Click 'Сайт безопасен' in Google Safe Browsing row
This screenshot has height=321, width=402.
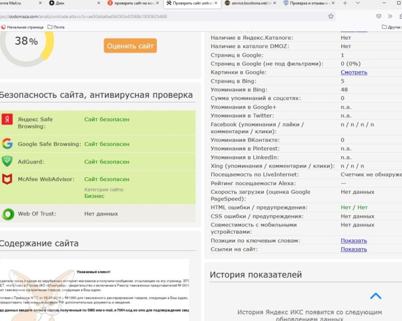click(x=107, y=144)
